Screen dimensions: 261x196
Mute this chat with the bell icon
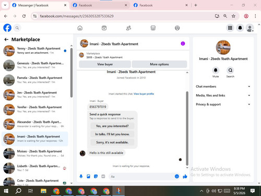[216, 70]
